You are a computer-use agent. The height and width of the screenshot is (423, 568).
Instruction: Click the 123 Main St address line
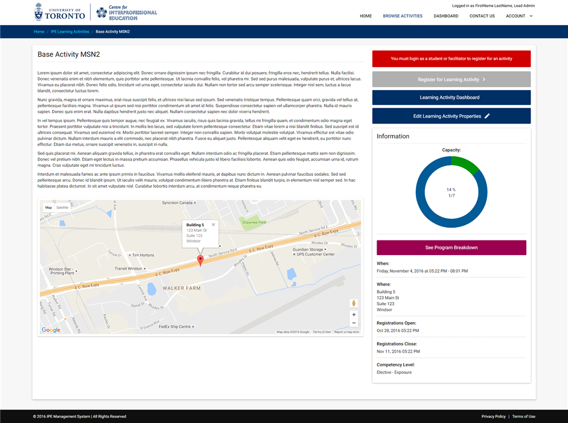point(387,298)
